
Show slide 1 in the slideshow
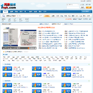(28, 48)
